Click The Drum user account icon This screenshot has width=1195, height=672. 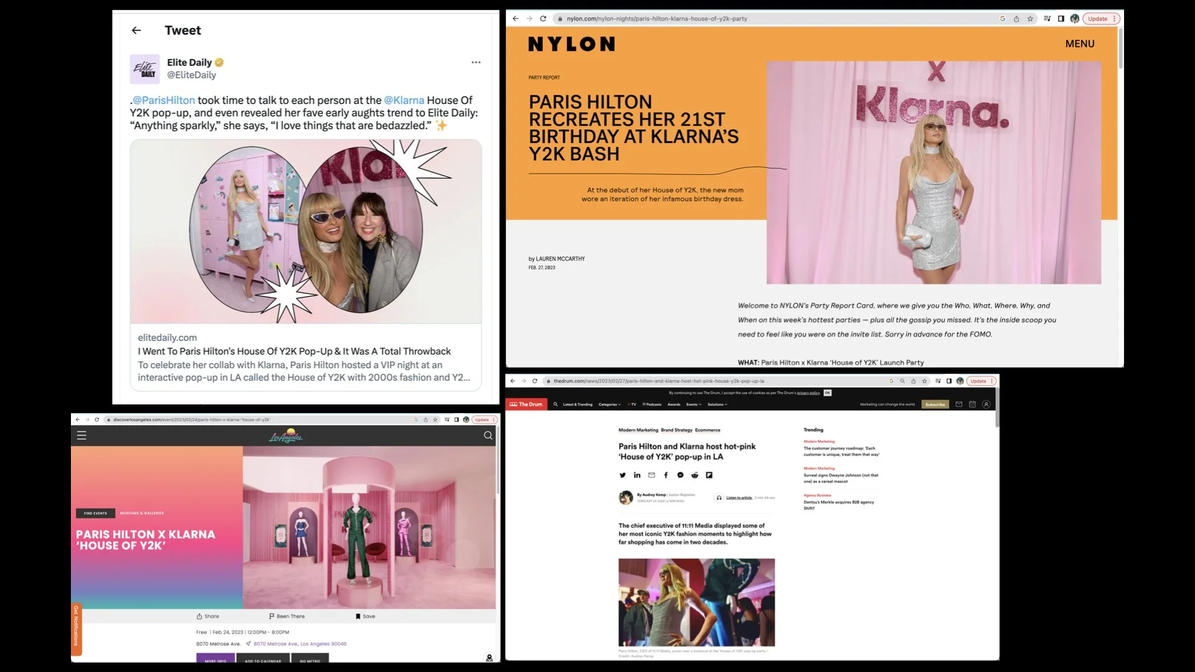(x=986, y=404)
